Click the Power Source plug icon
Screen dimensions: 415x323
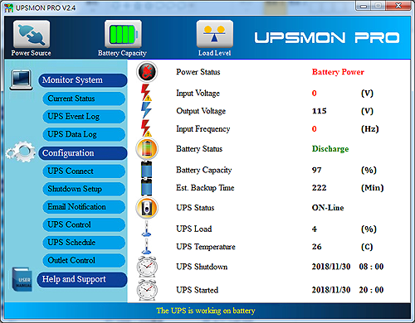32,34
